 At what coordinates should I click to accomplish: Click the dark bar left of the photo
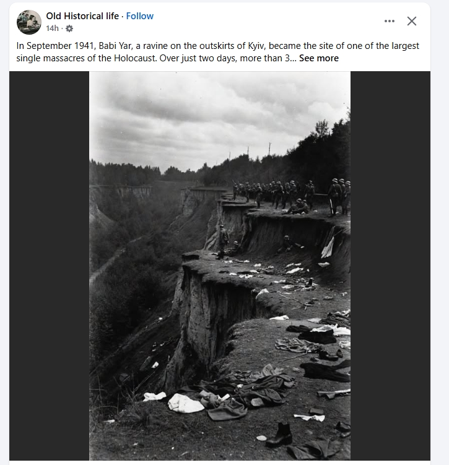49,266
